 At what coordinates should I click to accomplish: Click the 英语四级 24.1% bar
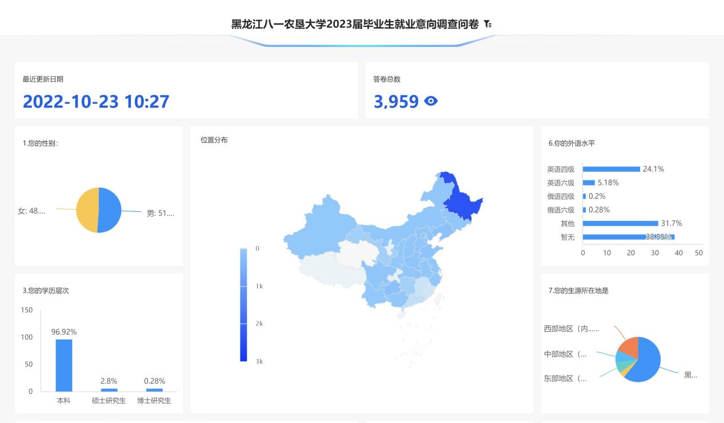pos(611,169)
